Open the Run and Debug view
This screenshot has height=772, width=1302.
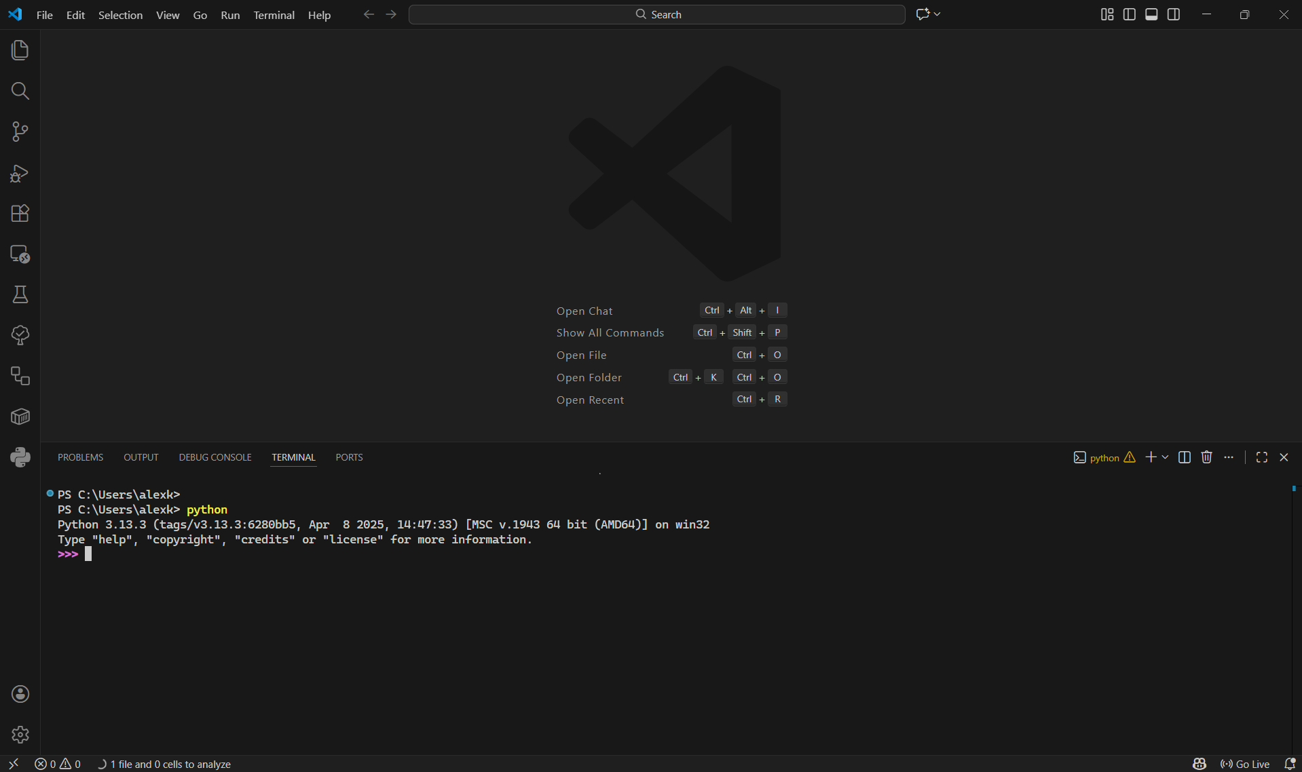tap(20, 173)
